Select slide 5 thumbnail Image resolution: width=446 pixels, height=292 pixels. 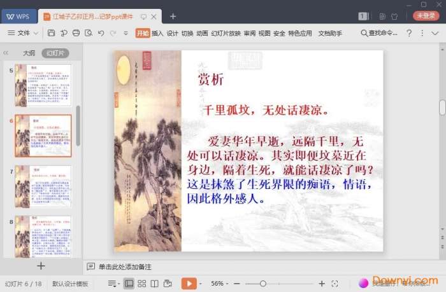(43, 85)
